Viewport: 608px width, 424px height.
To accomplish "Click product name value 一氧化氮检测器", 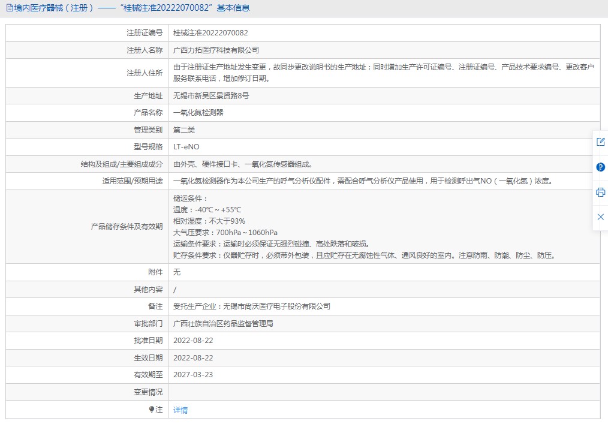I will click(198, 113).
